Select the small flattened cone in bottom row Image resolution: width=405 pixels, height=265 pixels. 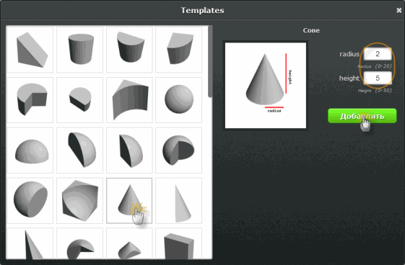tap(129, 243)
